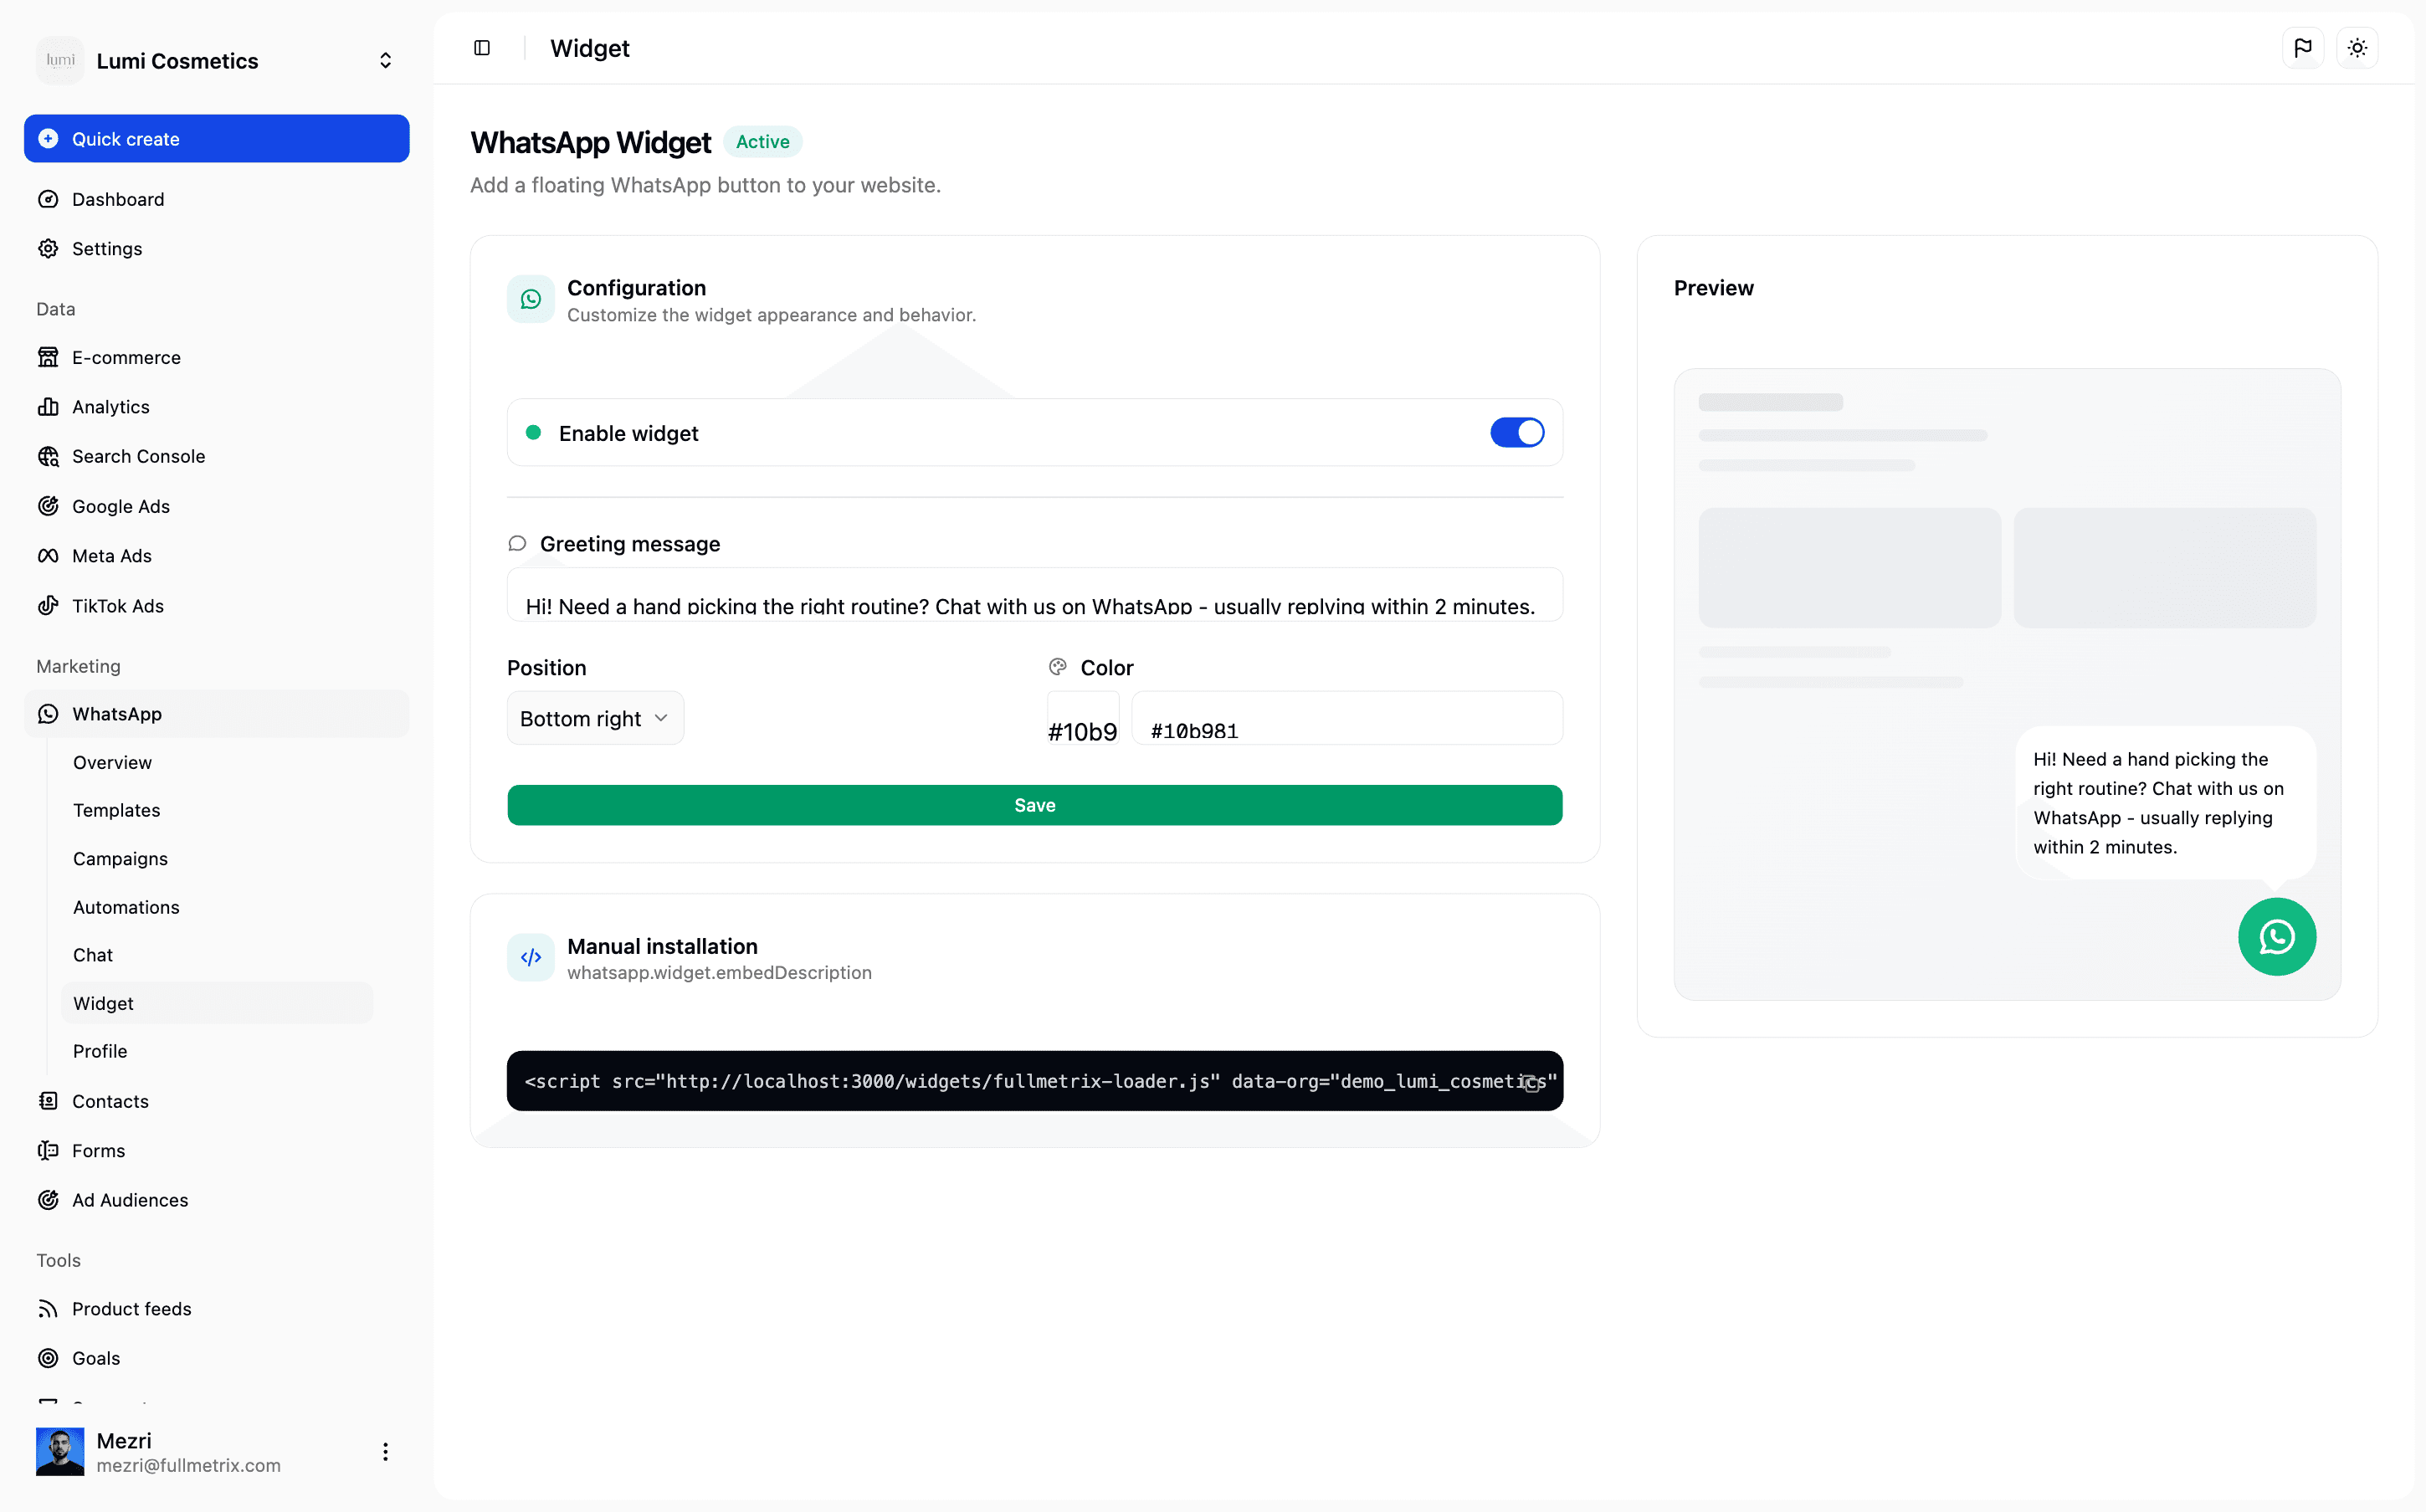Click the E-commerce store icon
The height and width of the screenshot is (1512, 2426).
(x=48, y=357)
